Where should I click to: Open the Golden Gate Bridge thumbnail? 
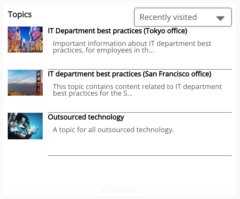point(25,83)
